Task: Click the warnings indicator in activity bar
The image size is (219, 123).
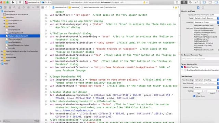Action: [145, 2]
